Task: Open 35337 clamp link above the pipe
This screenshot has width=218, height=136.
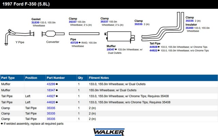Action: [73, 22]
